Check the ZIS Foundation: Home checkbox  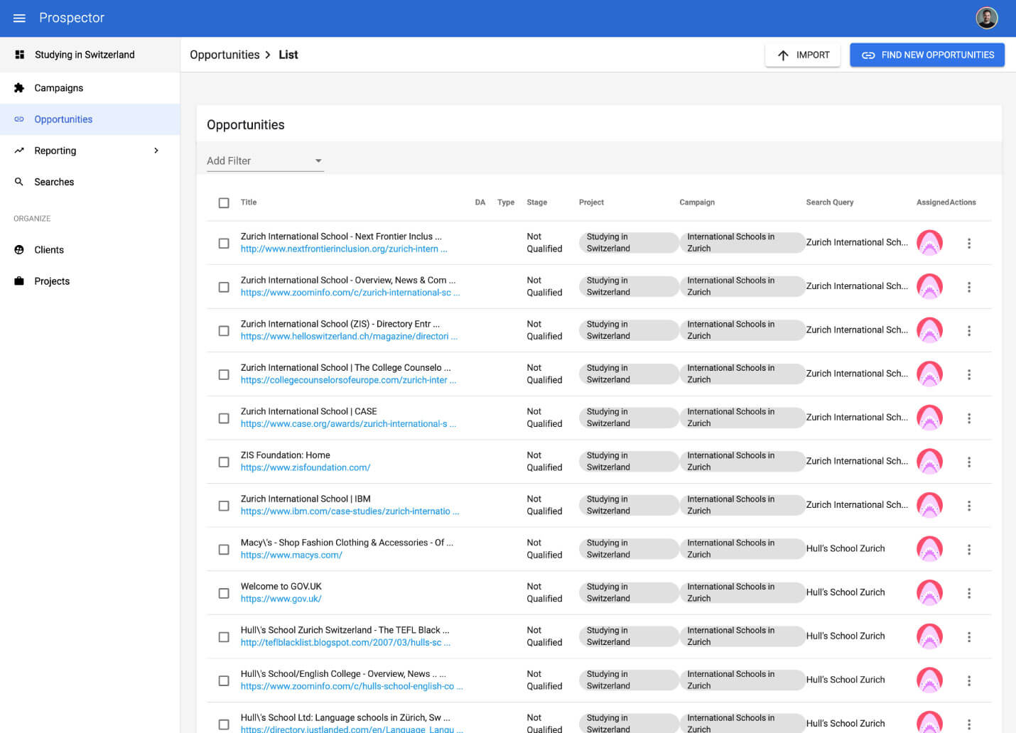224,462
